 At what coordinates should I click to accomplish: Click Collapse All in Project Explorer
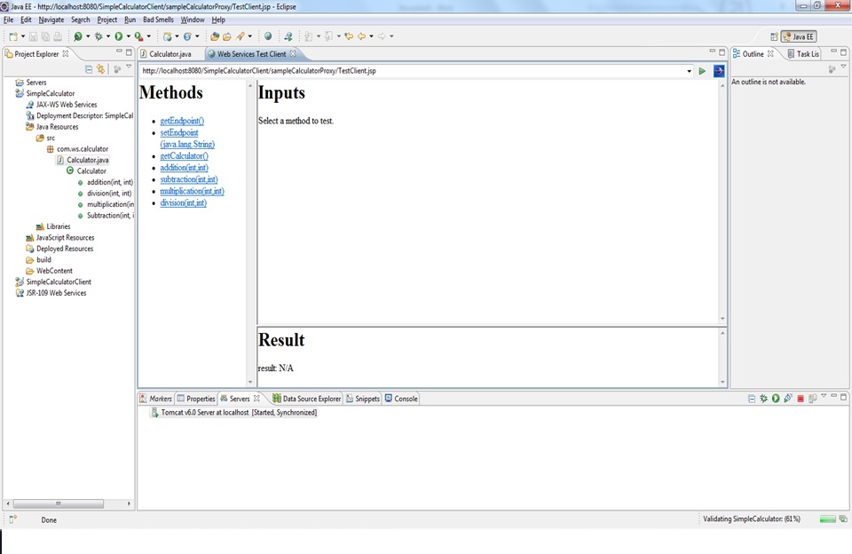(89, 69)
